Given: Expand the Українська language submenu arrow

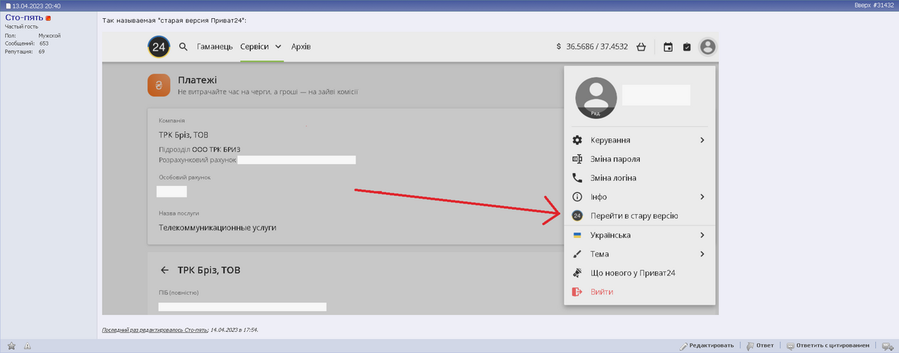Looking at the screenshot, I should pos(702,235).
